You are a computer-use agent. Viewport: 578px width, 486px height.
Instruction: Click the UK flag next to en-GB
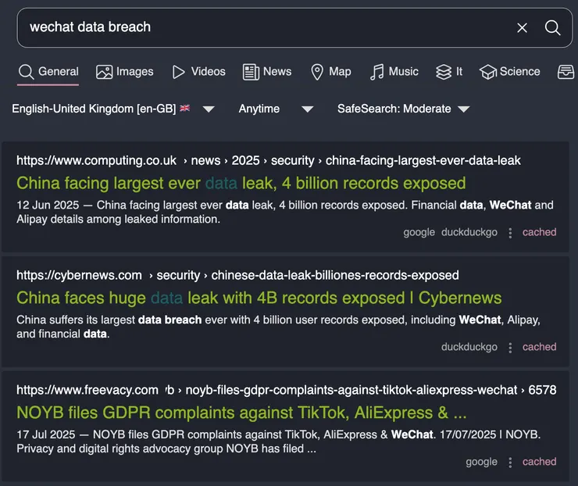coord(184,108)
